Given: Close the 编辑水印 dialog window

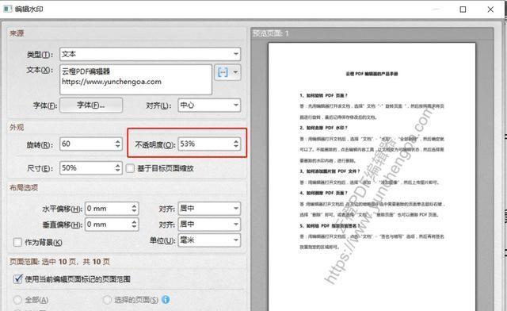Looking at the screenshot, I should click(490, 10).
